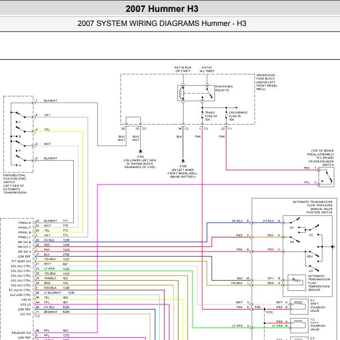
Task: Click "AUTOMATIC TRANSMISSION FLUID TEMPERATURE SENSOR" label
Action: pos(319,282)
